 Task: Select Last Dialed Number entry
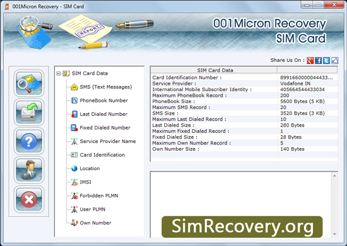coord(103,114)
